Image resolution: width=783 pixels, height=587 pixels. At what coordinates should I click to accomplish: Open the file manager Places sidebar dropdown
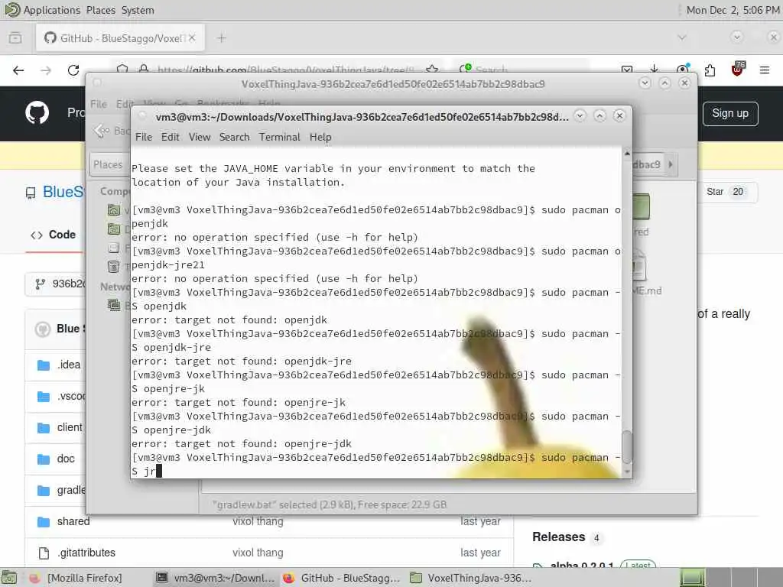point(109,164)
